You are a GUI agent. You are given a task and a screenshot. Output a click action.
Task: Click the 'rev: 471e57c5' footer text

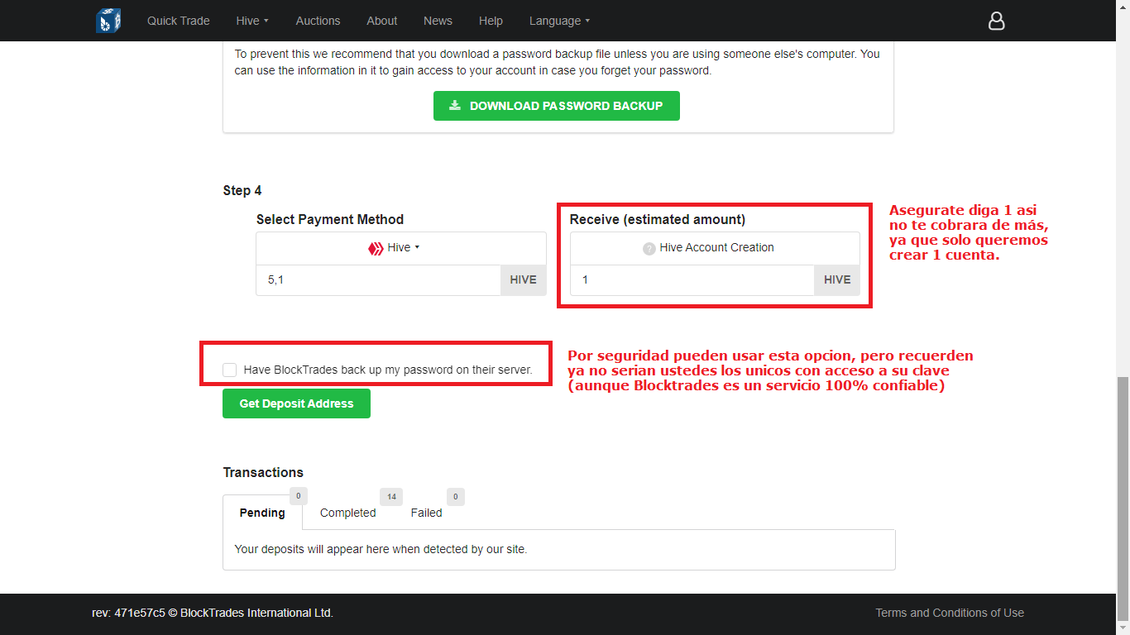tap(128, 613)
